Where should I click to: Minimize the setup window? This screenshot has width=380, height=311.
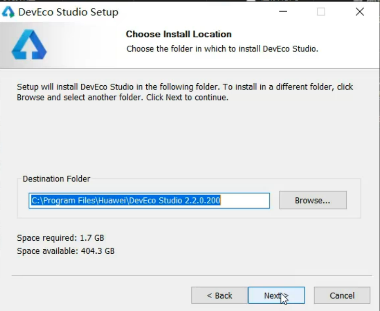(x=283, y=12)
